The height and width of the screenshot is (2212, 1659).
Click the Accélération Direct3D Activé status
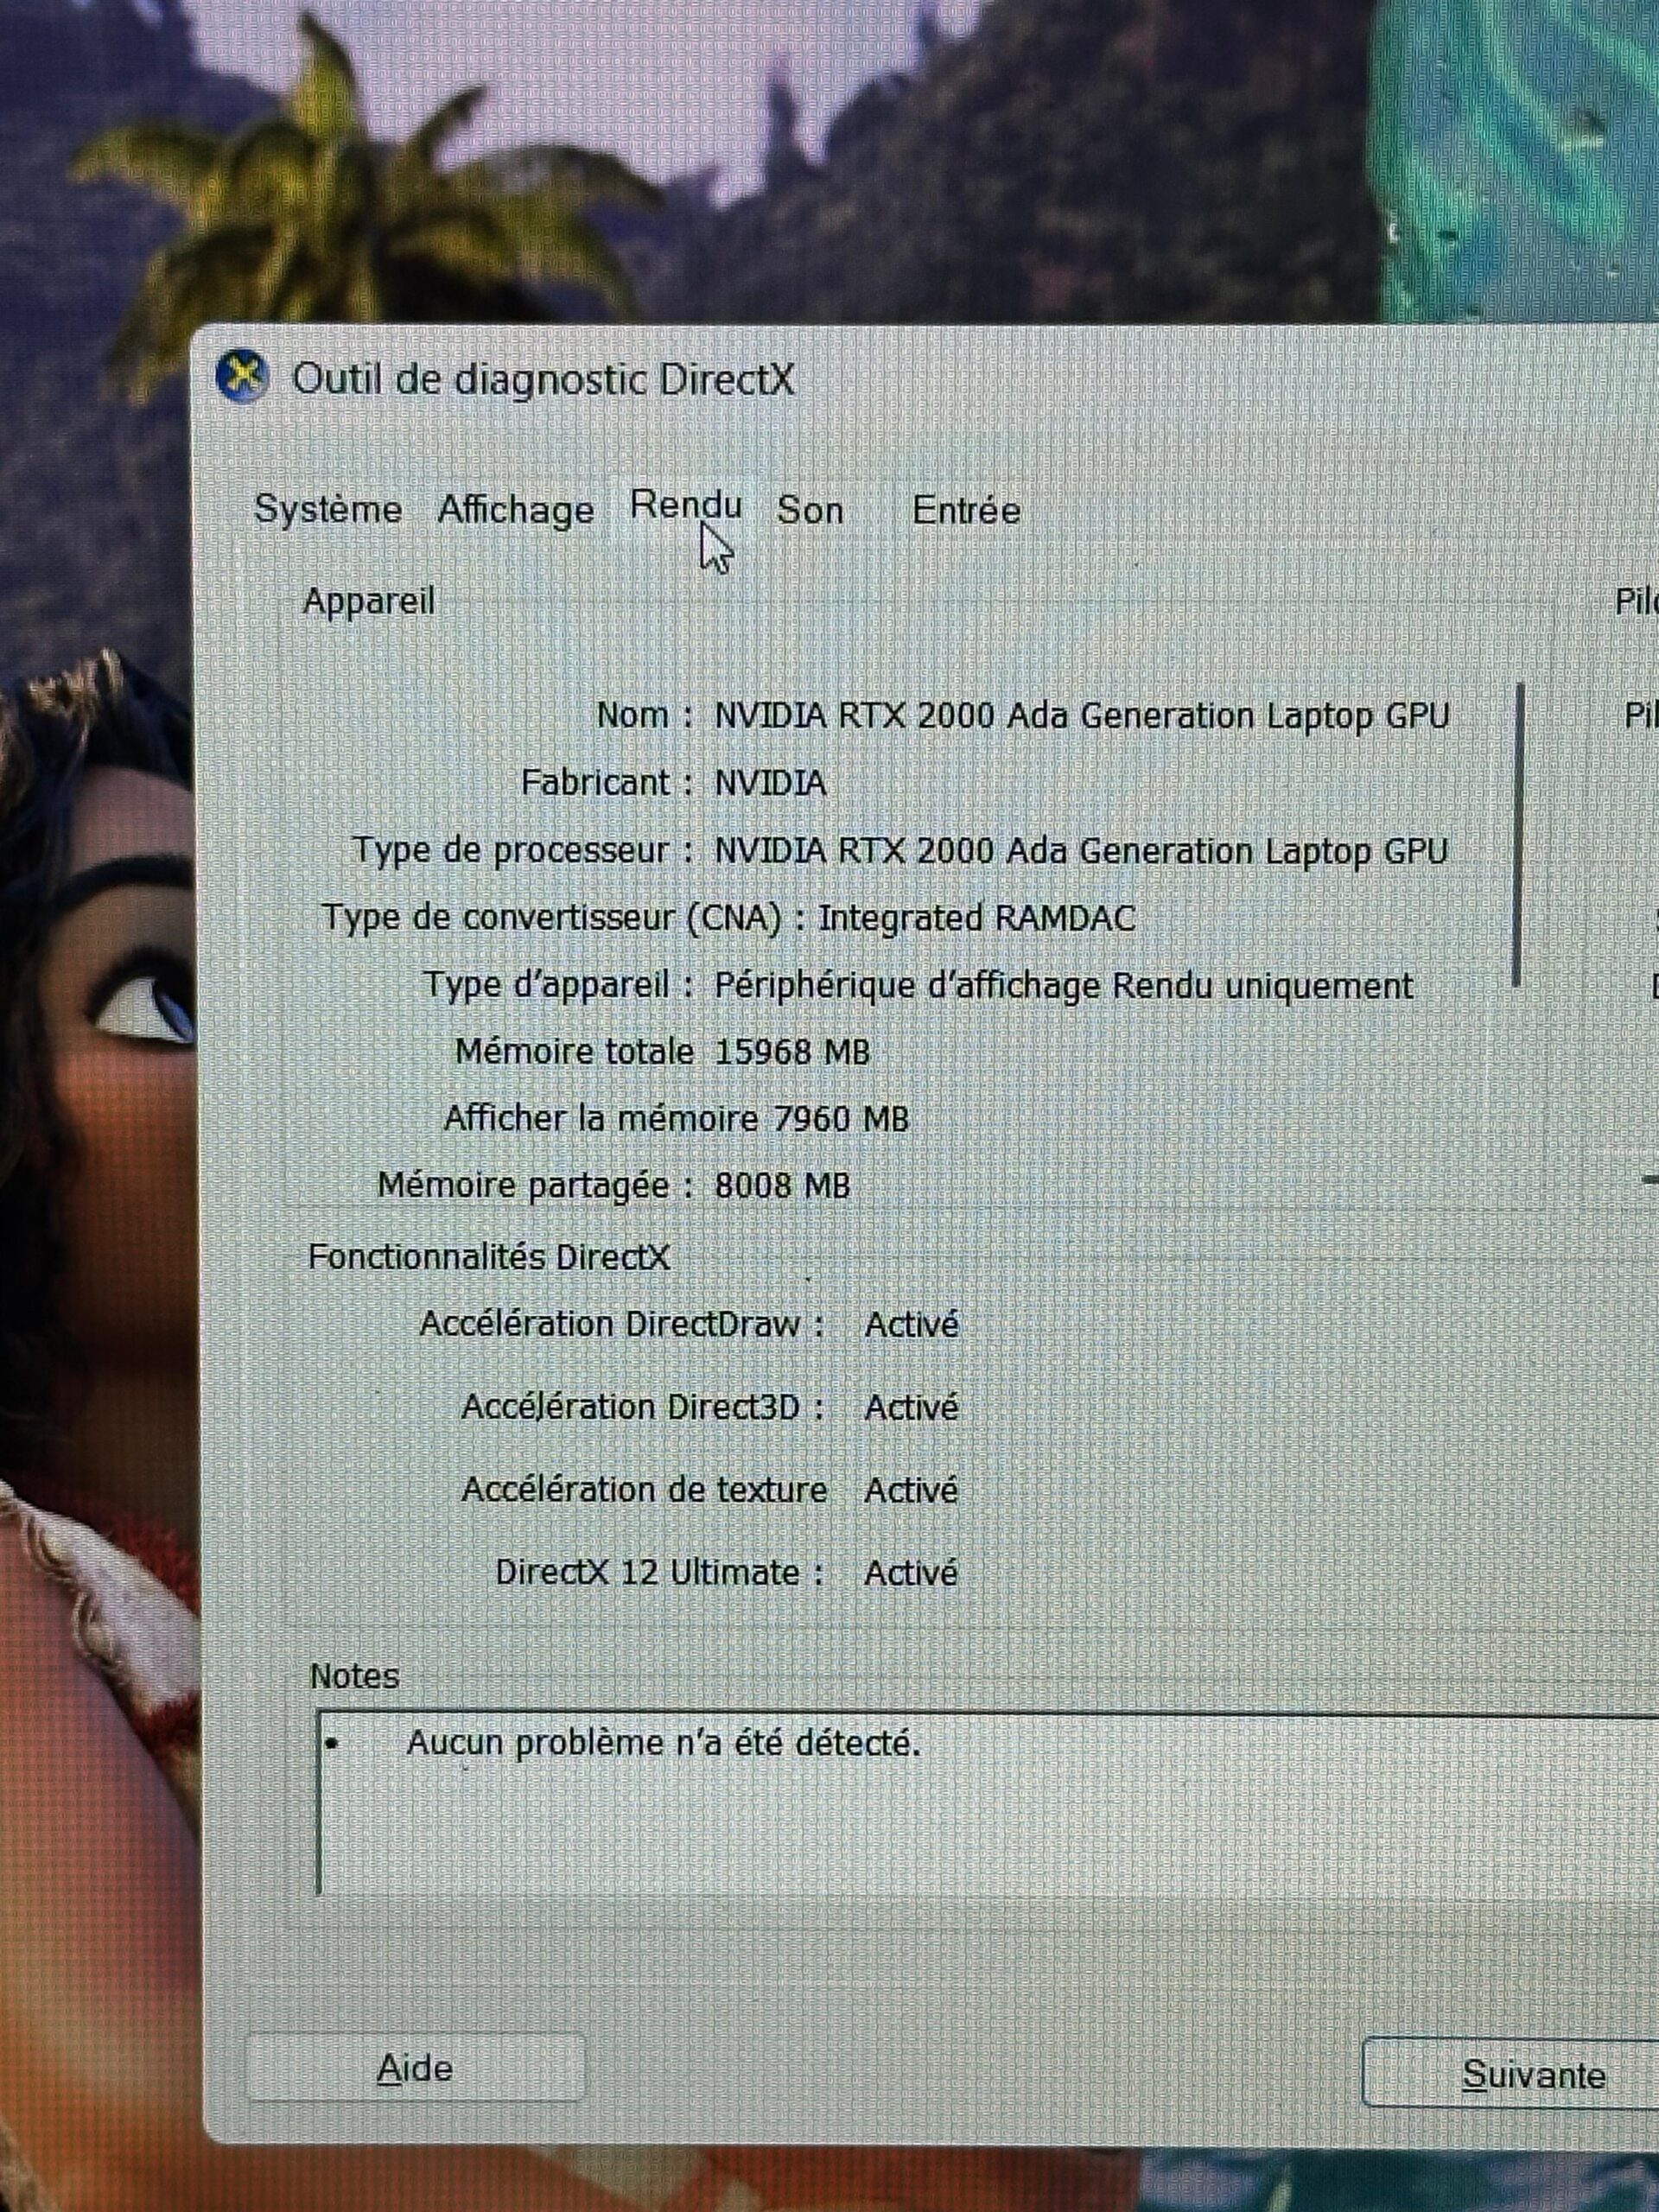tap(911, 1408)
